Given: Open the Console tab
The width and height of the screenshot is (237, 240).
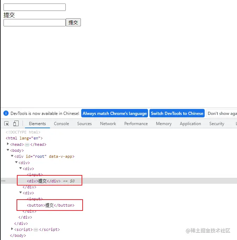Looking at the screenshot, I should [x=62, y=124].
